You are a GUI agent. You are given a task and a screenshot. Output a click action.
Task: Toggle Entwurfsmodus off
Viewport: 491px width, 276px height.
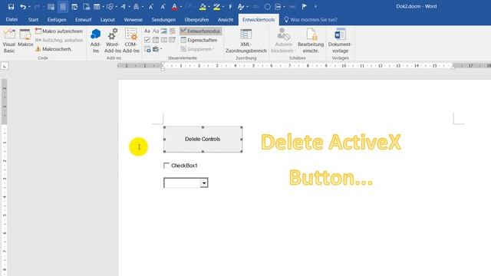(200, 31)
